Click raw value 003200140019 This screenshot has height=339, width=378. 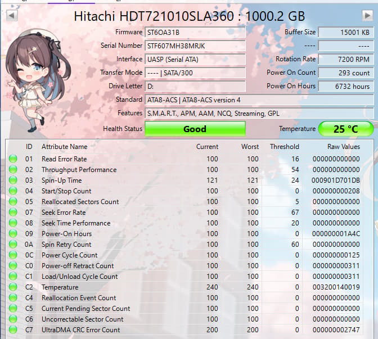(x=336, y=287)
